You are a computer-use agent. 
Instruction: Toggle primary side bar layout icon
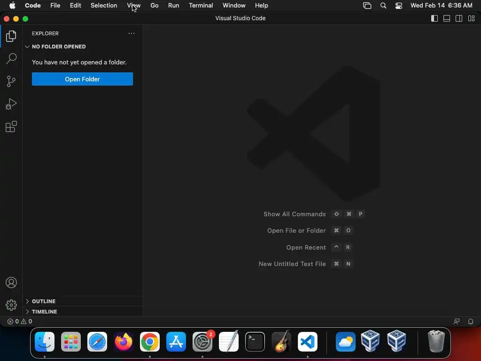434,18
